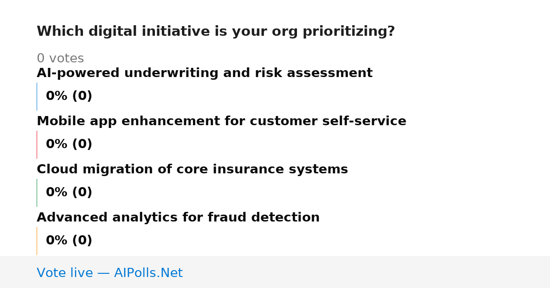550x288 pixels.
Task: Open the Vote live — AIPolls.Net link
Action: click(x=110, y=273)
